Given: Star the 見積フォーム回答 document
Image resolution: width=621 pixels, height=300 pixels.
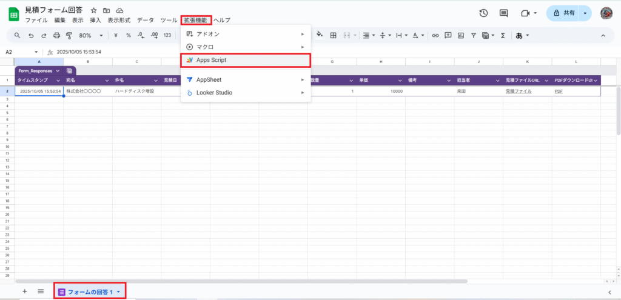Looking at the screenshot, I should (93, 10).
